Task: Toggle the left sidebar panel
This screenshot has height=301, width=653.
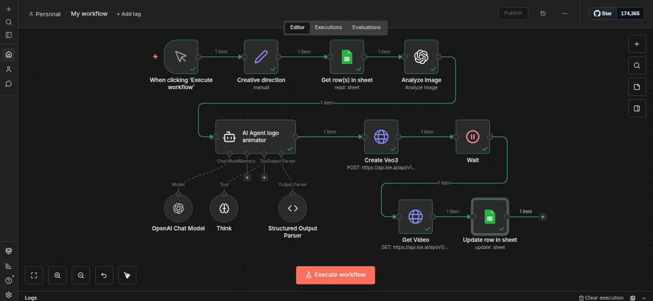Action: click(x=9, y=35)
